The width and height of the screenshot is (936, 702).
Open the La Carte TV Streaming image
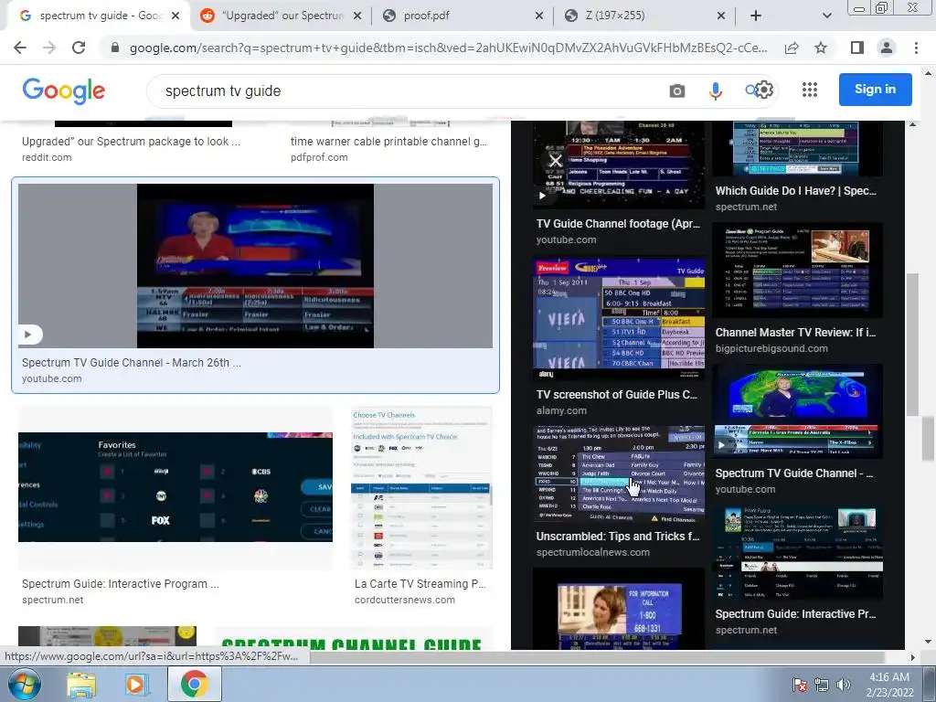tap(421, 488)
